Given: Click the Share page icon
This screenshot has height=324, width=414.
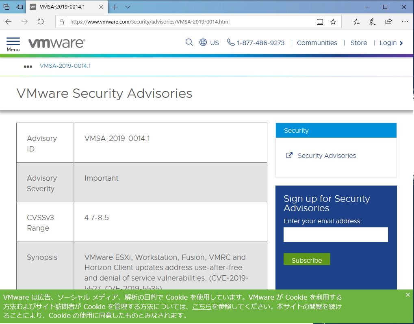Looking at the screenshot, I should 388,22.
